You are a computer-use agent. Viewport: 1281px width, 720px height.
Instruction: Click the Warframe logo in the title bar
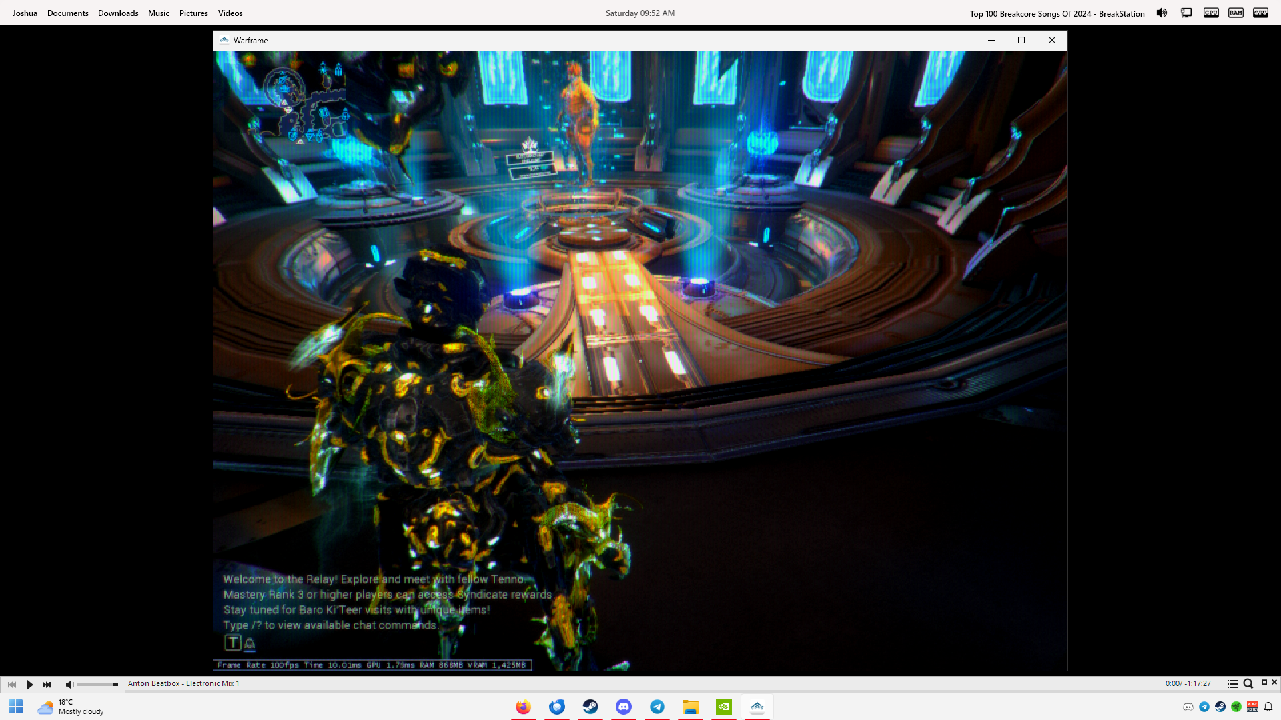224,40
